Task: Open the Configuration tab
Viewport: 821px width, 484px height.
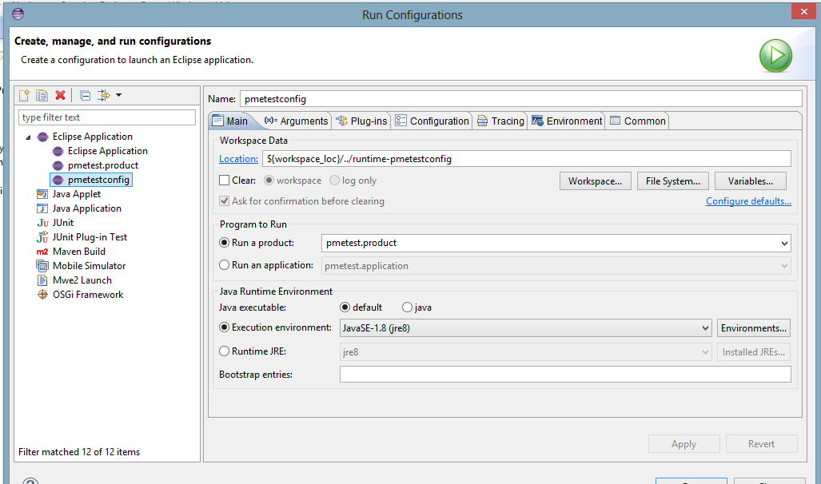Action: point(432,121)
